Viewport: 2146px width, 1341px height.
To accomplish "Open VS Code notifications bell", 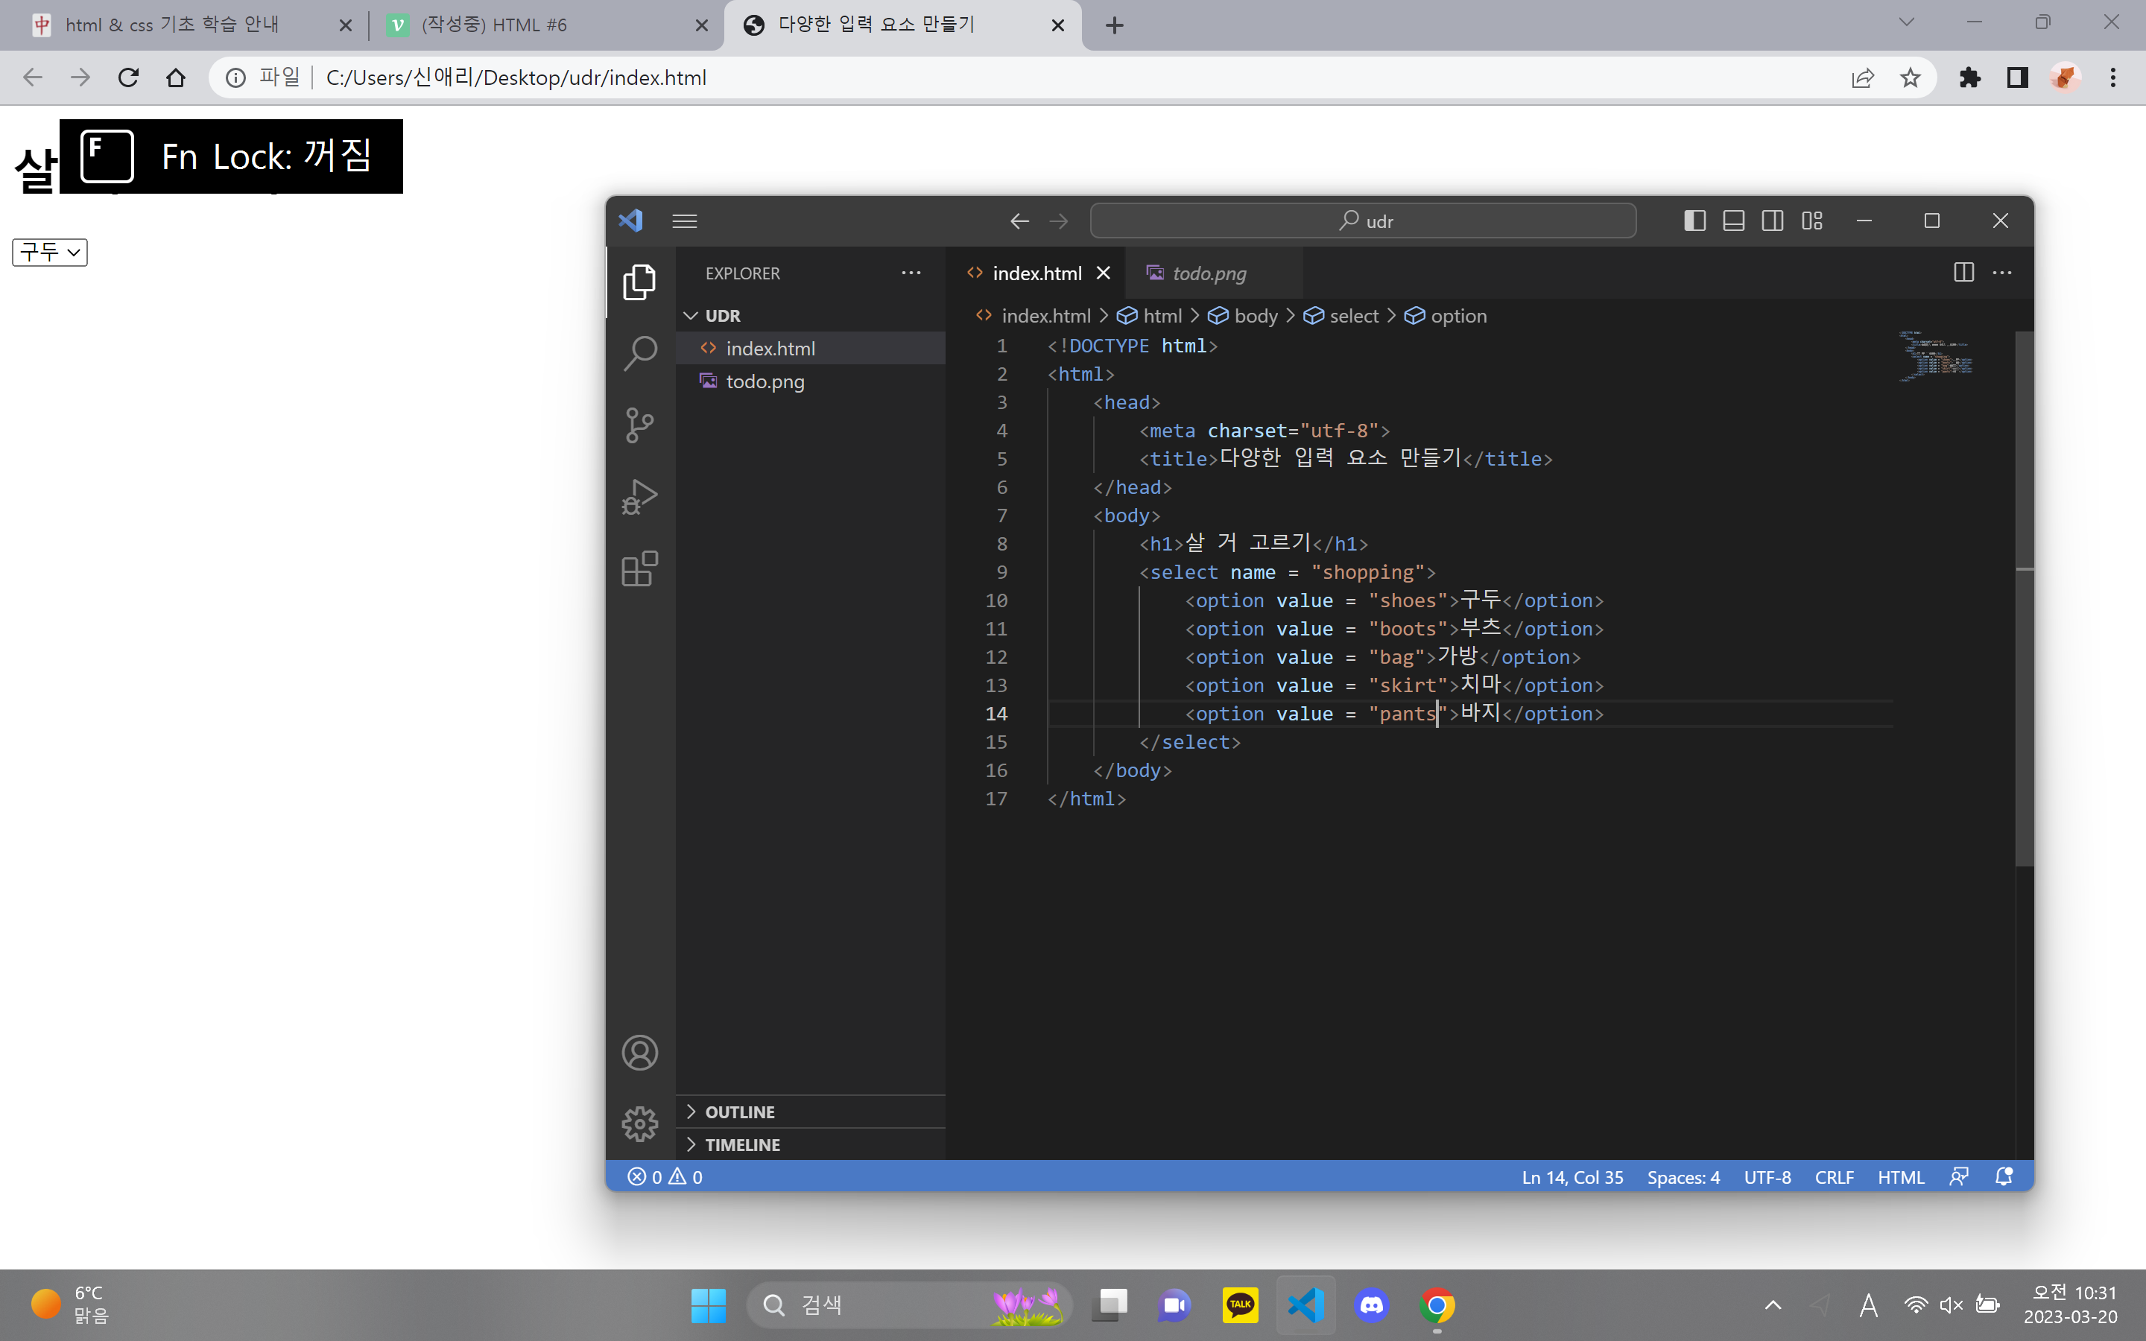I will pos(2003,1177).
